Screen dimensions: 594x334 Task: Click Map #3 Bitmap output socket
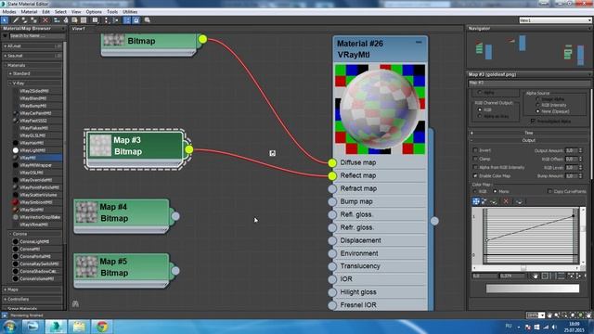(189, 149)
